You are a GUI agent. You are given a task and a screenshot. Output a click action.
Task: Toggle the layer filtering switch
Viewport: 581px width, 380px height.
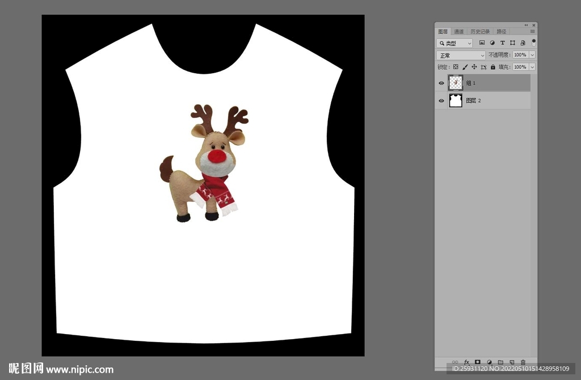tap(533, 43)
